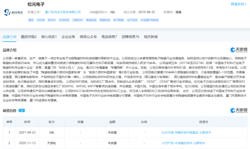Select the 陶瓷制品 tag
The width and height of the screenshot is (250, 149).
point(105,20)
